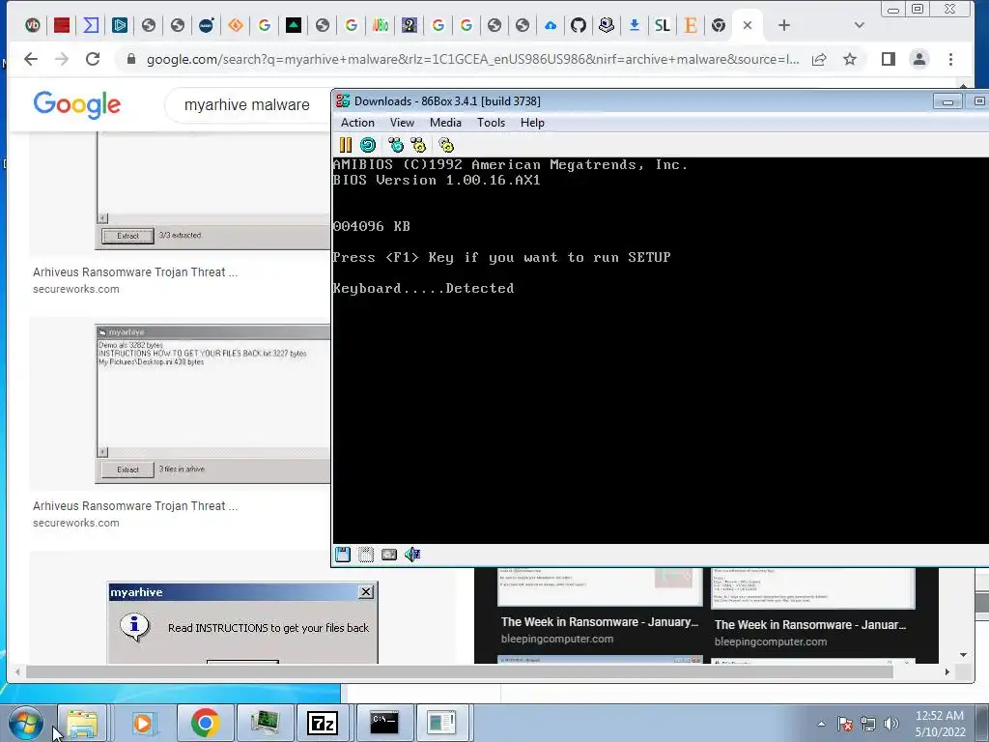This screenshot has width=989, height=742.
Task: Pause emulation in 86Box toolbar
Action: point(345,145)
